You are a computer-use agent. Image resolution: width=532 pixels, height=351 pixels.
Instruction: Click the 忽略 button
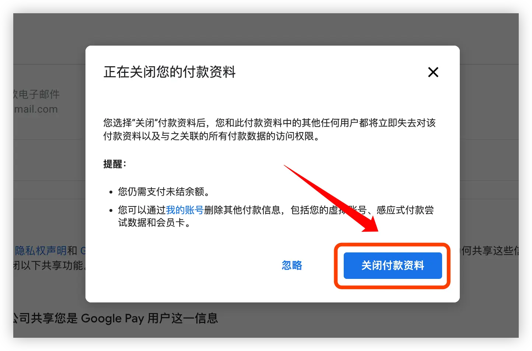point(292,265)
